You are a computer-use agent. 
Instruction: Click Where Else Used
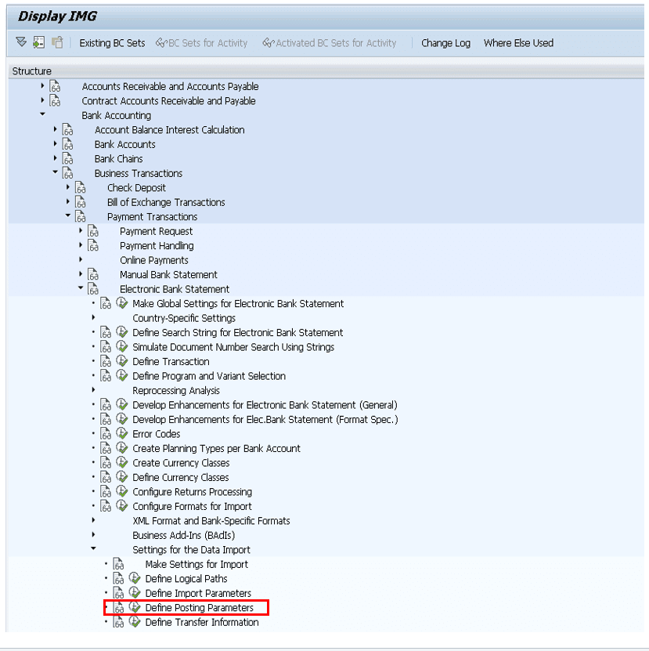point(518,43)
